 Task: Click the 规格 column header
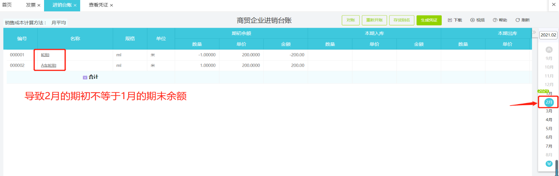pos(130,39)
